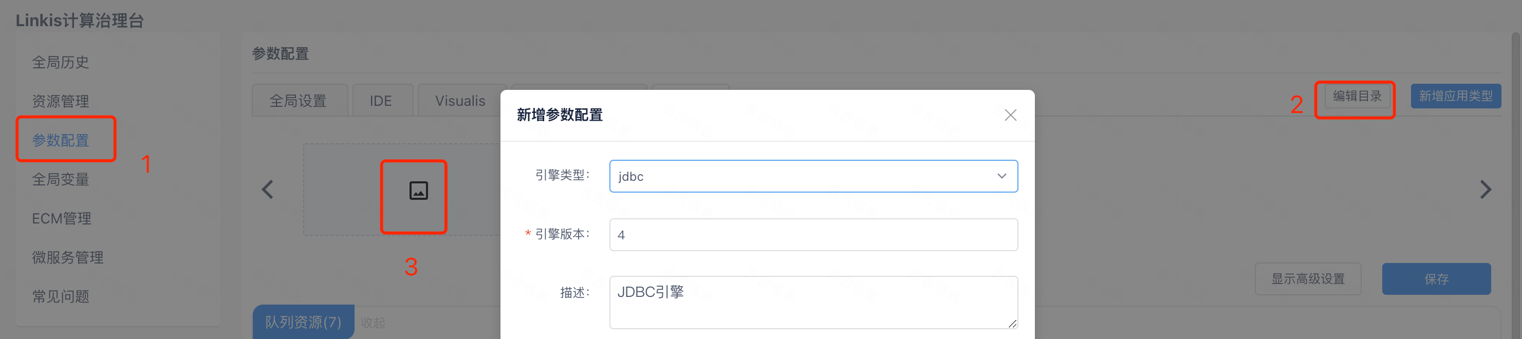Click the 编辑目录 button

(1356, 97)
